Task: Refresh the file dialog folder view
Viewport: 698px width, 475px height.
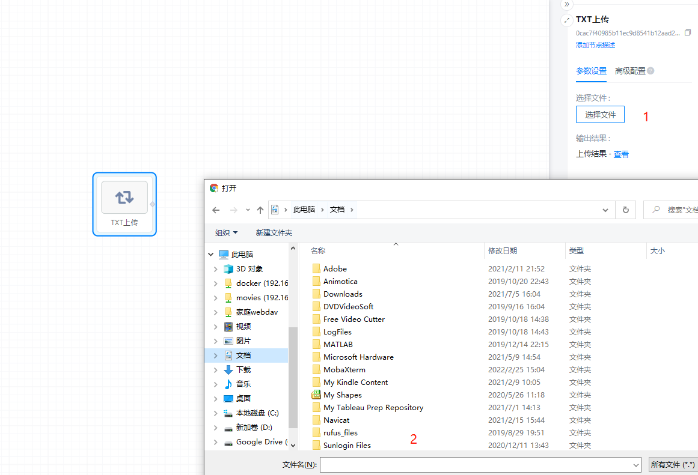Action: point(625,210)
